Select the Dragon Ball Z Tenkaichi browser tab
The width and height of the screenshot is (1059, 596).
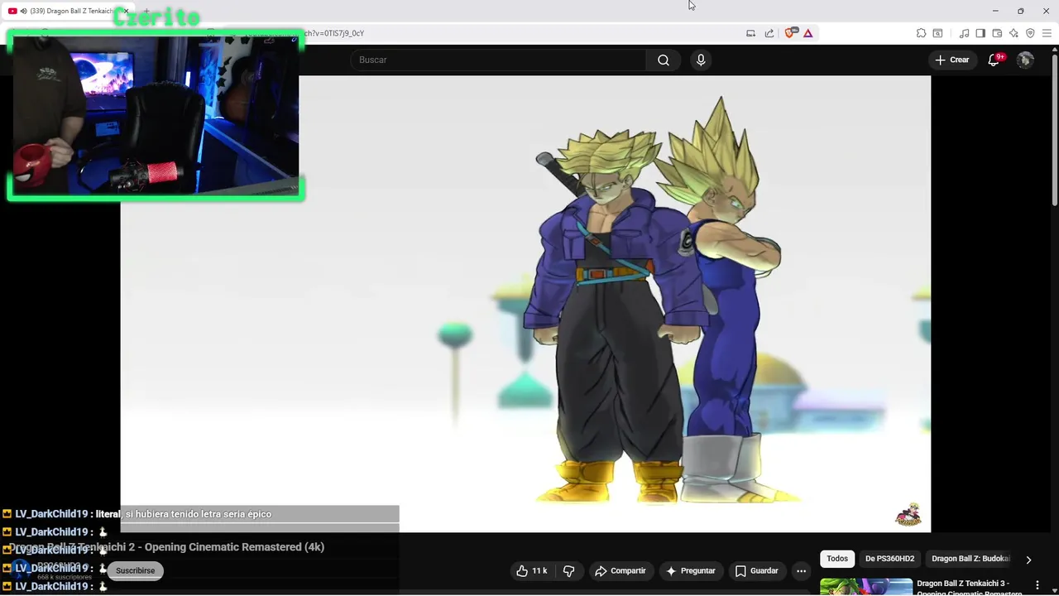[68, 11]
